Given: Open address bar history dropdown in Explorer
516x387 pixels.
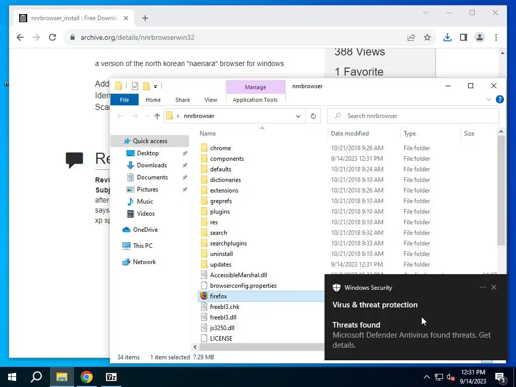Looking at the screenshot, I should click(298, 116).
